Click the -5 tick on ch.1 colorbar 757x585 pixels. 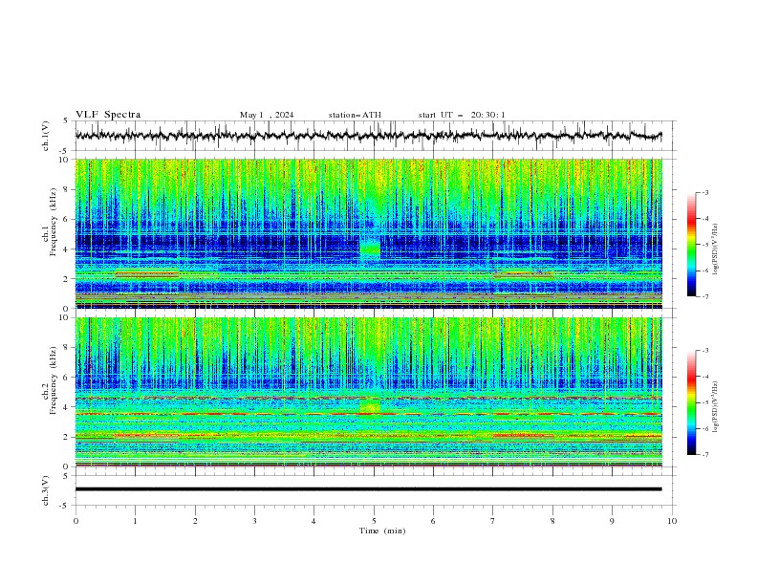click(x=705, y=245)
